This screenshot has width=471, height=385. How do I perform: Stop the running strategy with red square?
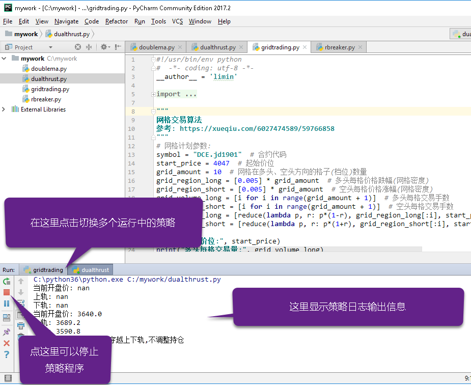pos(7,292)
